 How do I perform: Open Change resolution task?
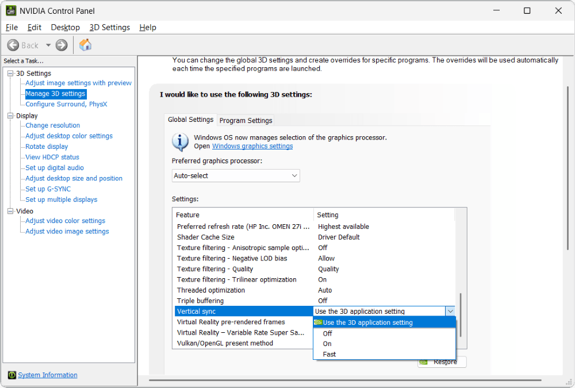click(52, 125)
